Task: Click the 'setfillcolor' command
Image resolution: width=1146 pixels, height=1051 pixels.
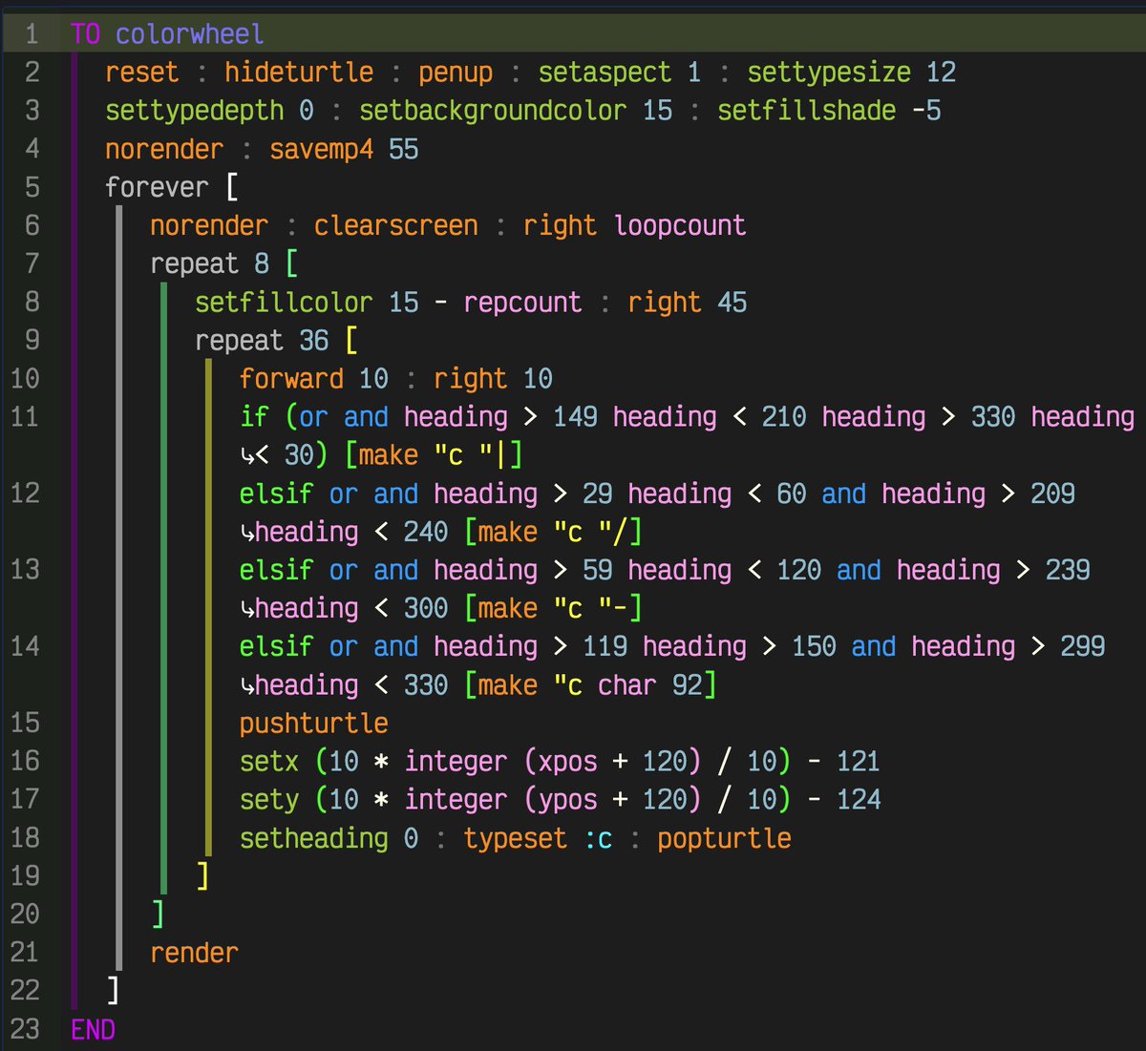Action: click(284, 303)
